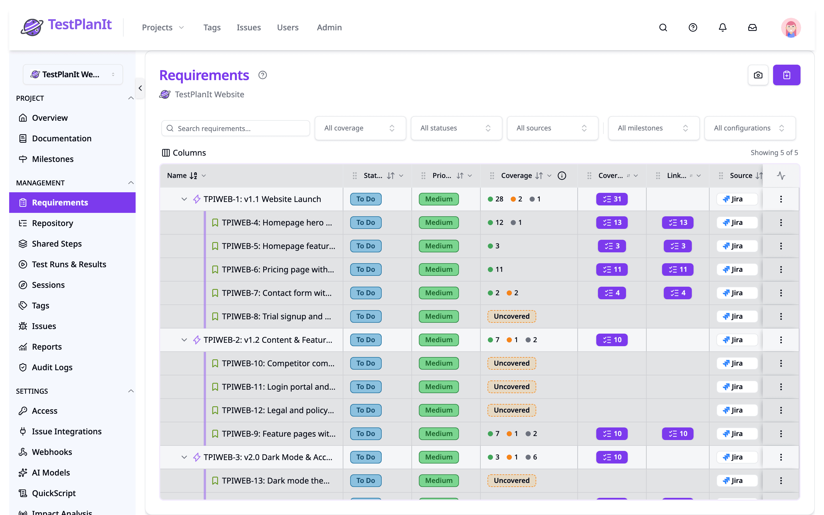The image size is (824, 515).
Task: Open the All milestones filter
Action: coord(654,128)
